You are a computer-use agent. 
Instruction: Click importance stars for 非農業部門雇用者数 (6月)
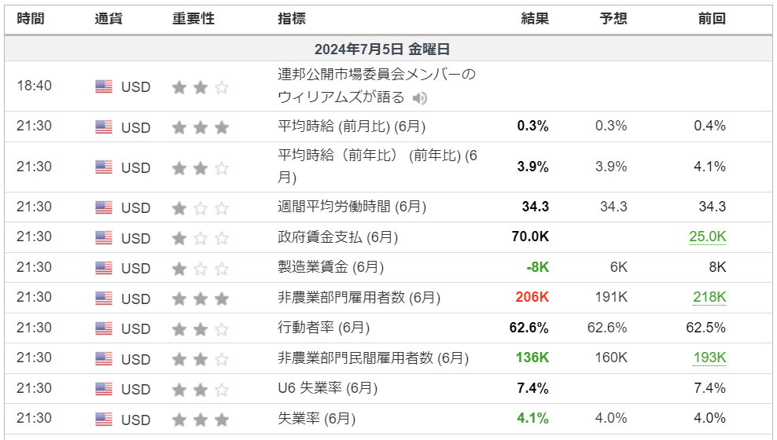tap(201, 299)
